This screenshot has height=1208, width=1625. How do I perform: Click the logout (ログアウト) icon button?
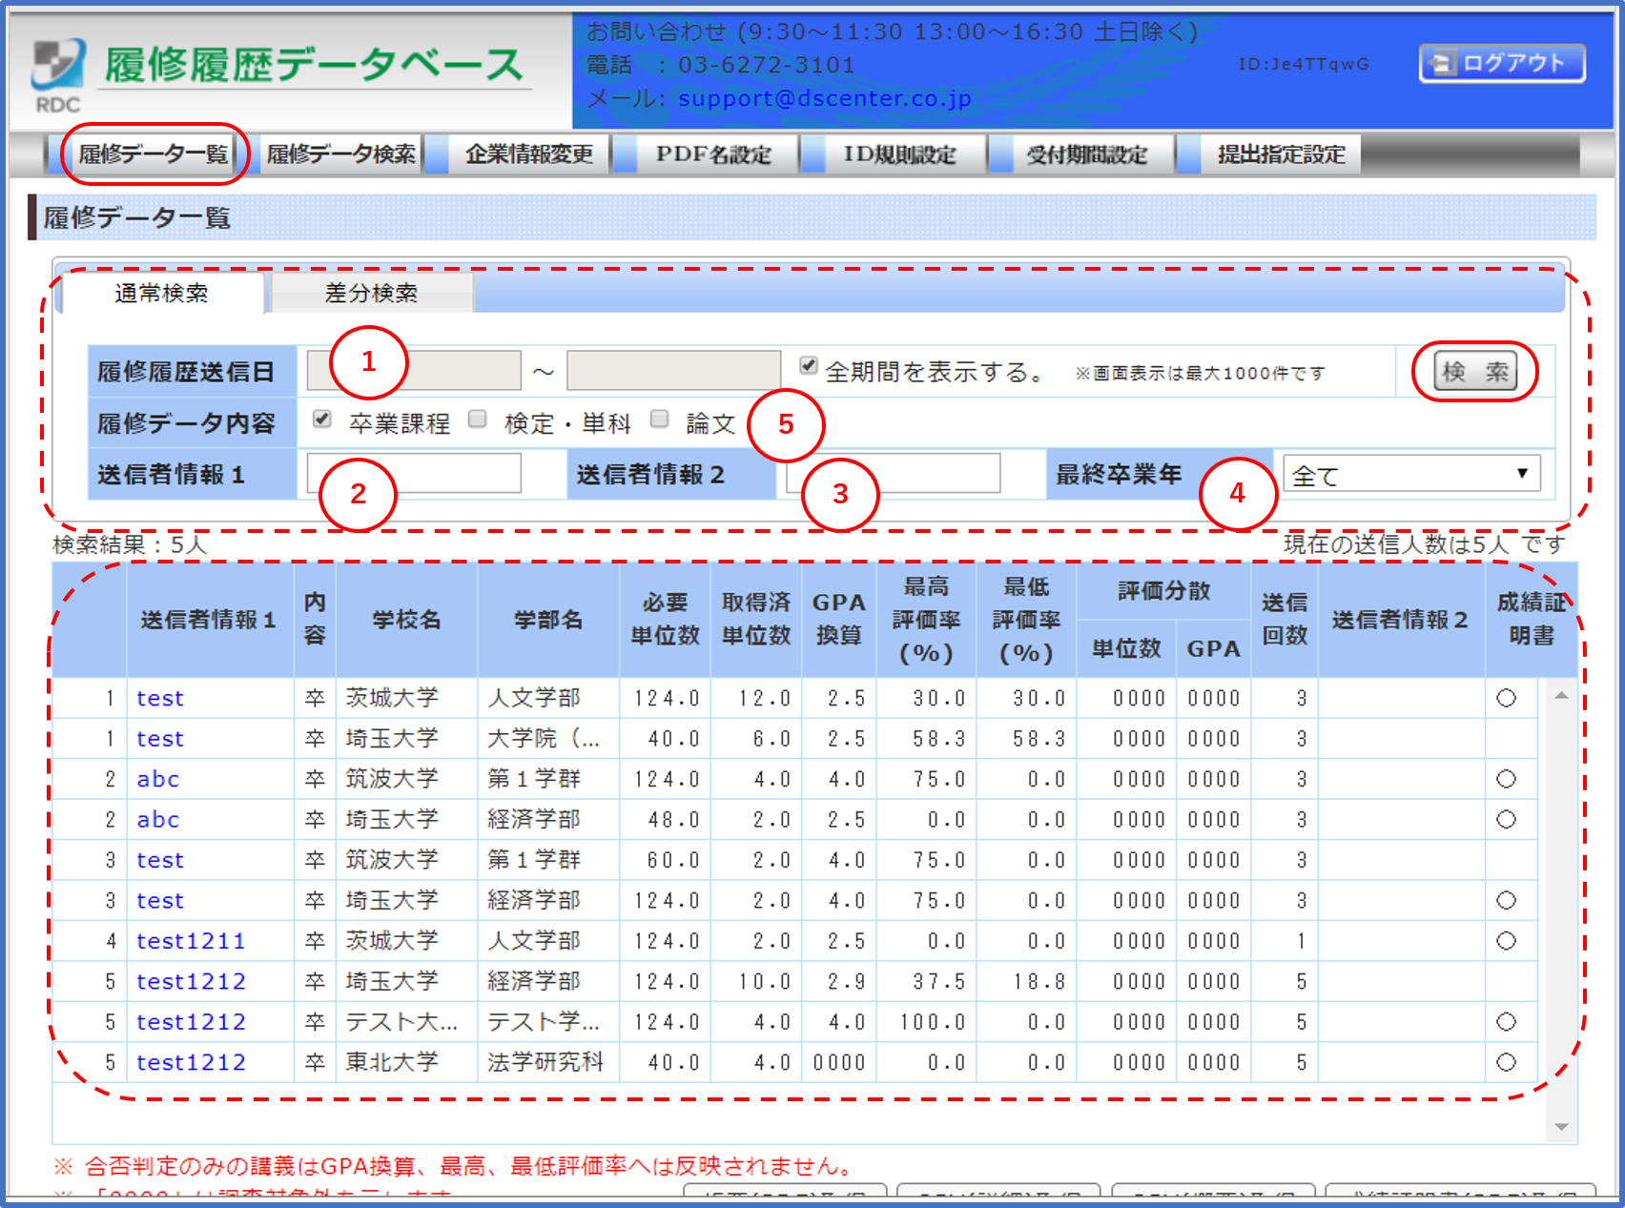coord(1501,63)
